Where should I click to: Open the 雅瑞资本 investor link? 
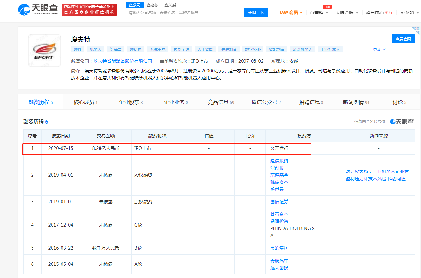[x=279, y=182]
